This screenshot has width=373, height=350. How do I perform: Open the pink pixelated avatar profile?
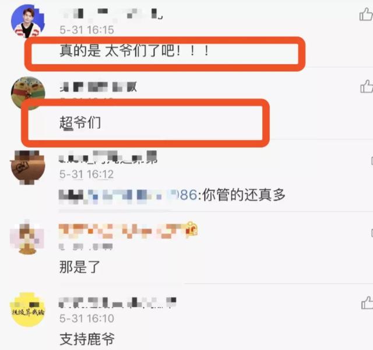coord(27,237)
